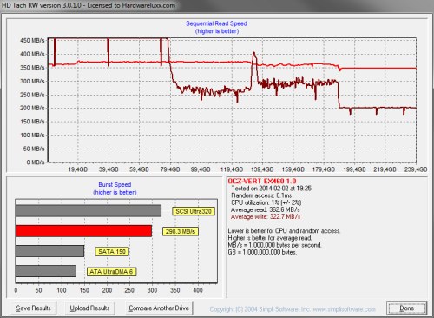Viewport: 434px width, 318px height.
Task: Click the 139.4GB axis label
Action: point(262,169)
